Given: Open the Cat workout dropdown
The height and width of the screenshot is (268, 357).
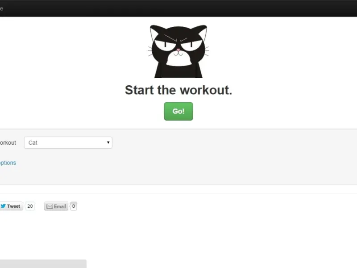Looking at the screenshot, I should [68, 142].
